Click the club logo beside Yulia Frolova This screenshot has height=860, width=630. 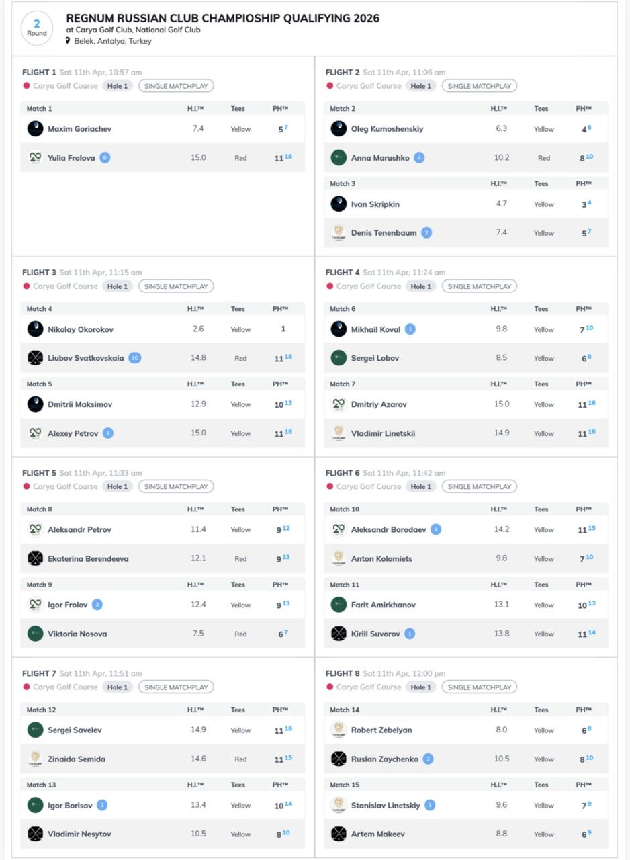tap(36, 158)
